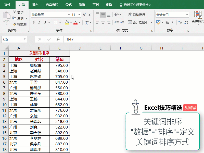Click the increase indent icon
Screen dimensions: 204x153
coord(123,22)
